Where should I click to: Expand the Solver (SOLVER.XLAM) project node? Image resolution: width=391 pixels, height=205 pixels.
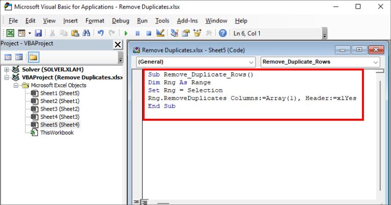7,70
